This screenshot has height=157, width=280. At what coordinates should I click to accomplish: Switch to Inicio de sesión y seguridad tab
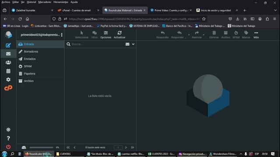(x=217, y=10)
